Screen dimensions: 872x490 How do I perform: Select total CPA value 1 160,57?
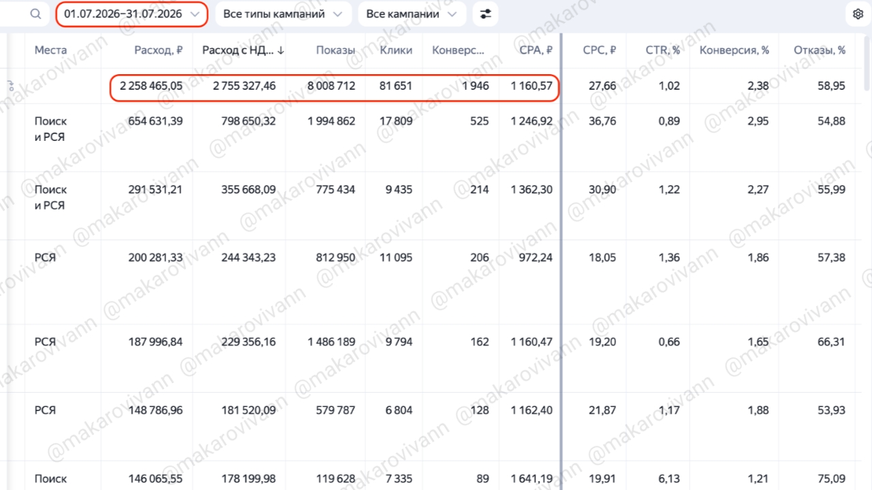pyautogui.click(x=531, y=86)
